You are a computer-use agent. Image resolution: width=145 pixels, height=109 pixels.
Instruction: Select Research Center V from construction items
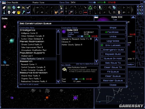29,64
